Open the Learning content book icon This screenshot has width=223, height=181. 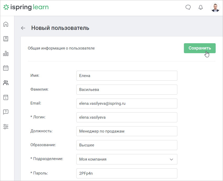point(6,39)
